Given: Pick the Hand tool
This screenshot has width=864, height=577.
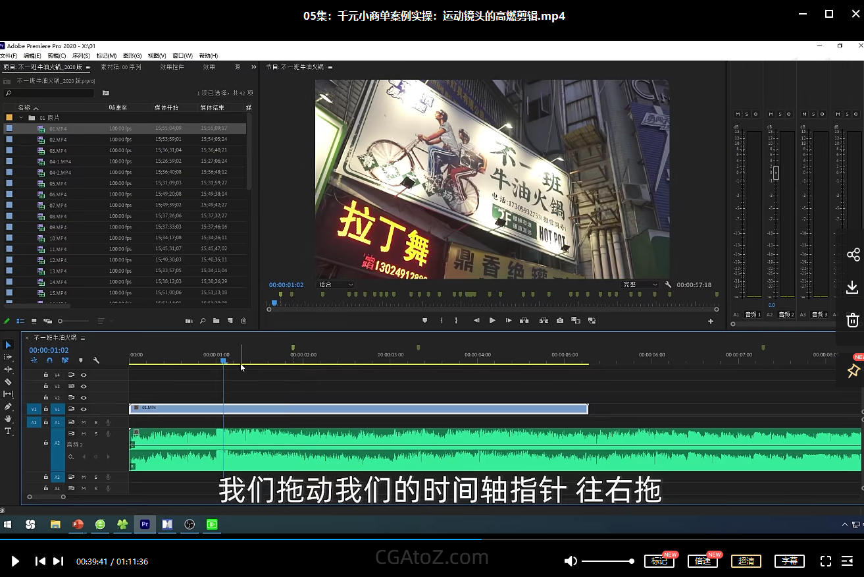Looking at the screenshot, I should coord(8,419).
